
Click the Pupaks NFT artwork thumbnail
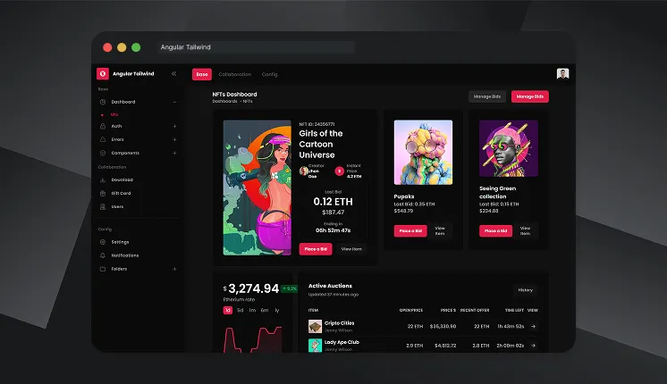point(423,152)
